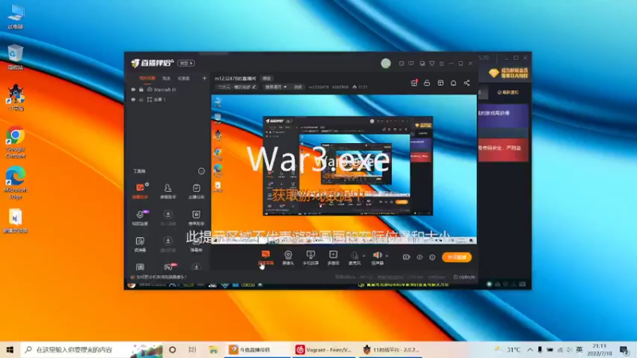Click the download tool in third toolbox row

click(x=168, y=244)
